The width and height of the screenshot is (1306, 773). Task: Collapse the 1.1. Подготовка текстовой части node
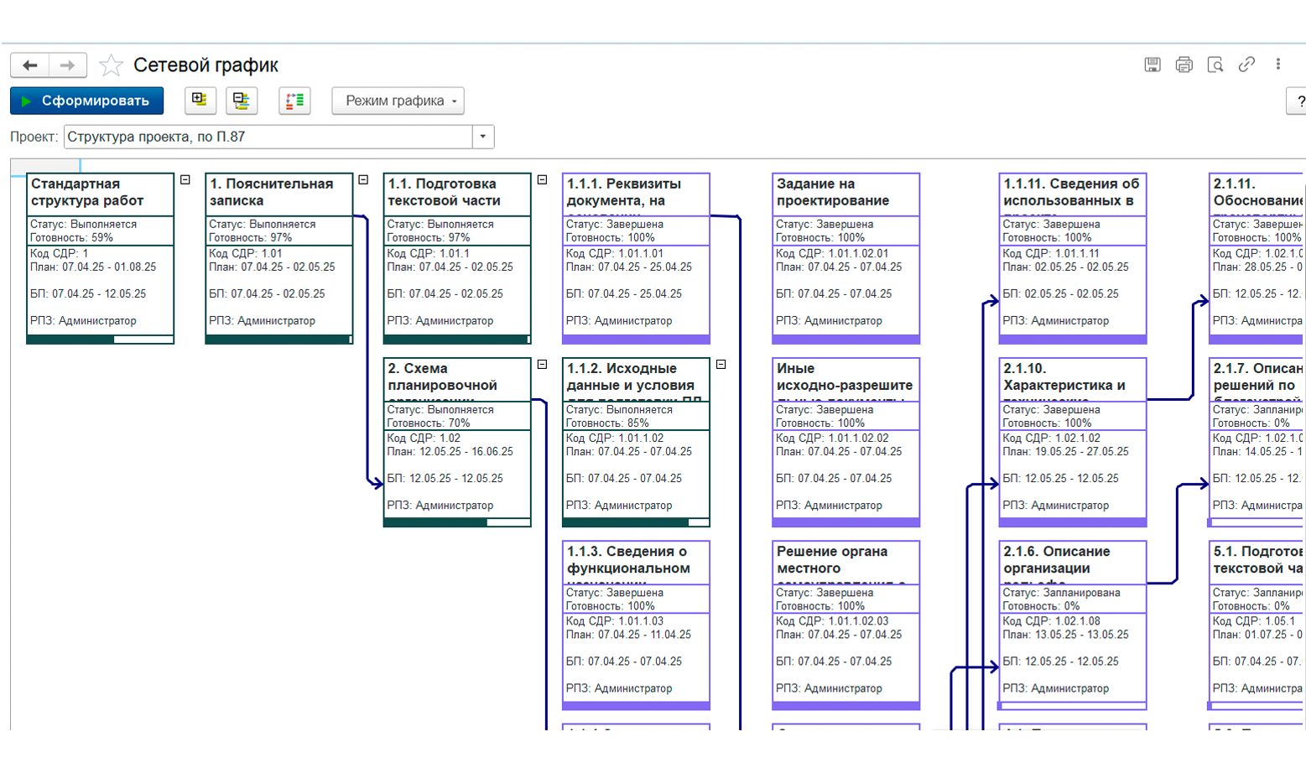(542, 179)
